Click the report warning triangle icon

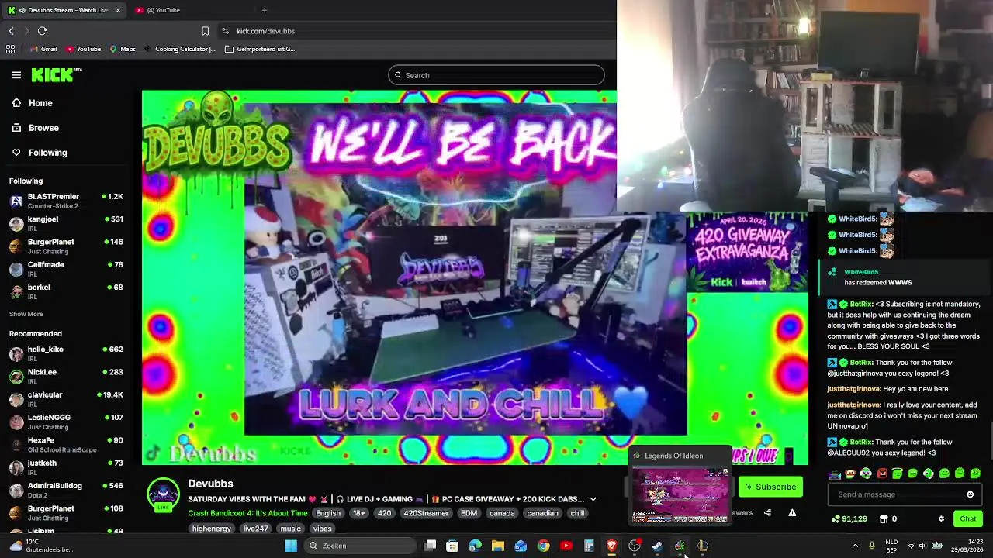(x=792, y=512)
